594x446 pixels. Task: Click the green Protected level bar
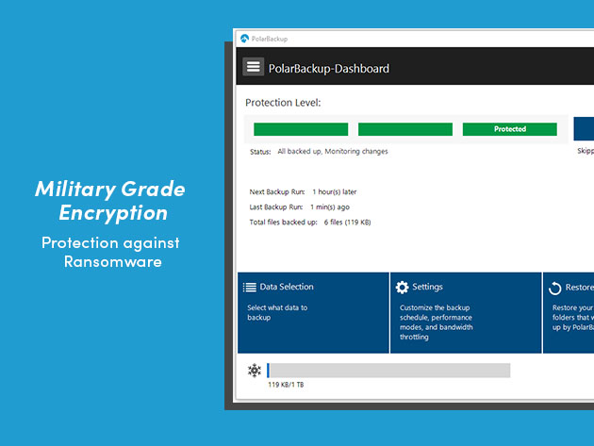tap(509, 129)
